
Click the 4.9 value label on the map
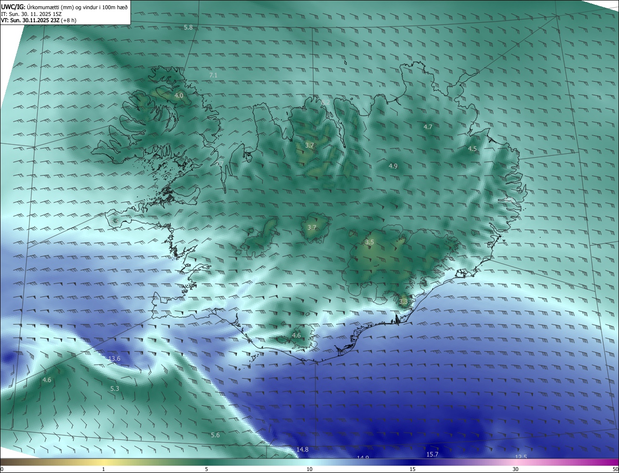(393, 166)
